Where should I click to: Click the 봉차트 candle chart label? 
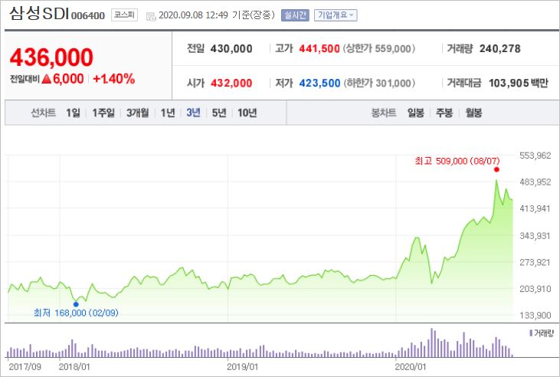coord(384,113)
